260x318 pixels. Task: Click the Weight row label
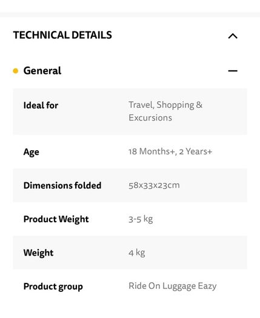click(x=38, y=253)
